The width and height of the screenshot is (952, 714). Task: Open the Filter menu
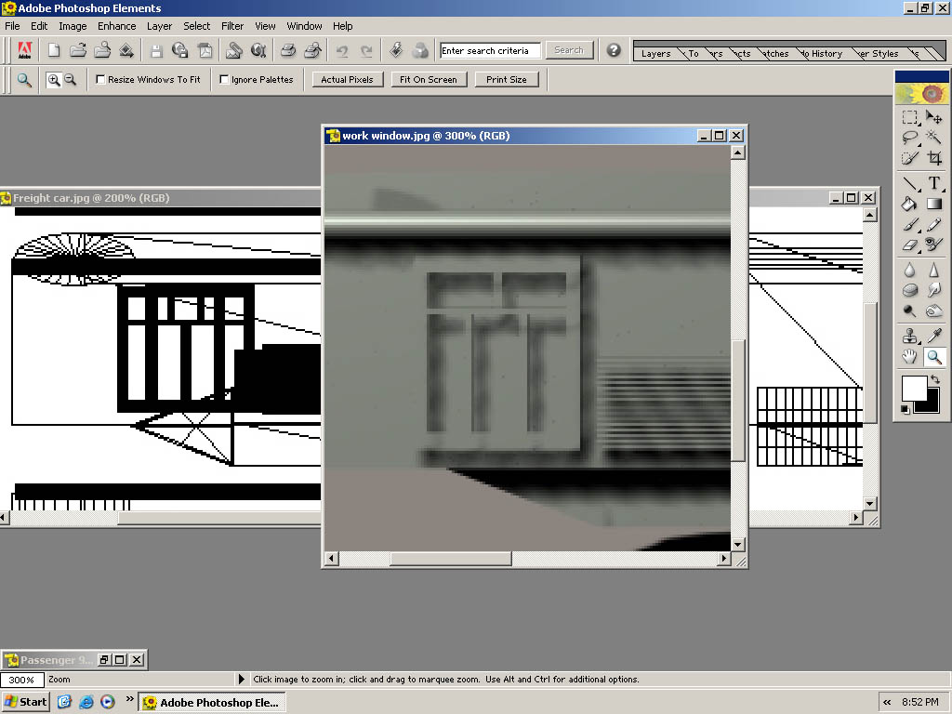(x=232, y=26)
